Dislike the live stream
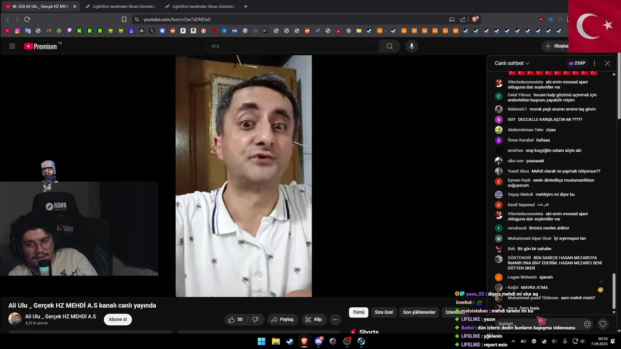621x349 pixels. click(x=255, y=319)
